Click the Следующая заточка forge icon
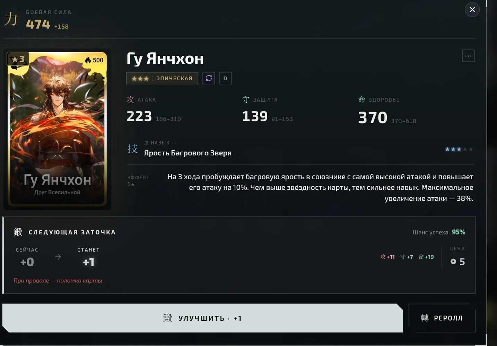This screenshot has height=346, width=497. click(x=18, y=232)
